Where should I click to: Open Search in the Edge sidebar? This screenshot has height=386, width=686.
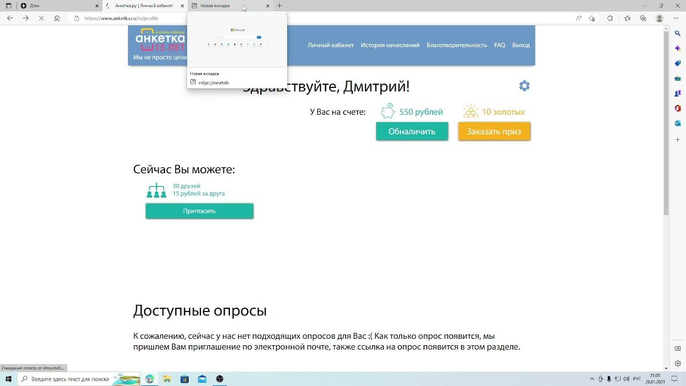[x=677, y=33]
